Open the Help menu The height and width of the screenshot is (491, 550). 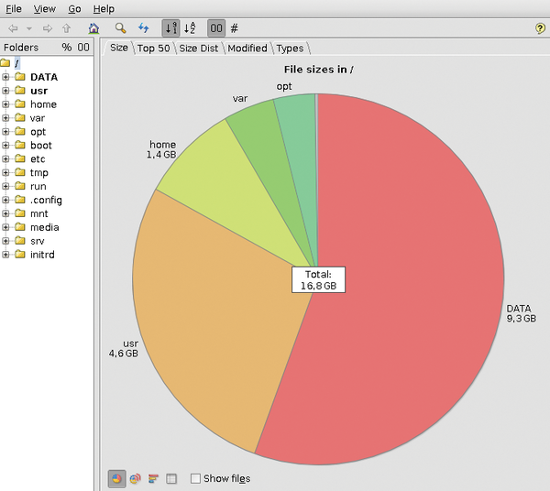coord(104,9)
